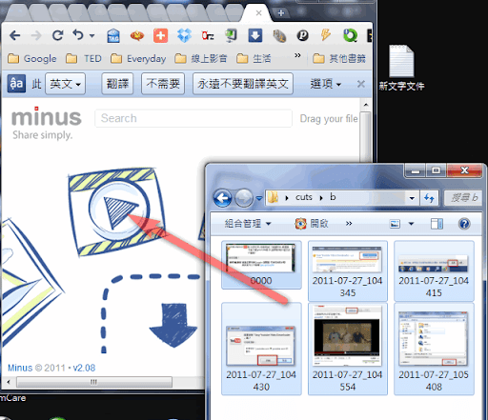This screenshot has width=488, height=420.
Task: Click 永遠不要翻譯英文 button
Action: (x=243, y=84)
